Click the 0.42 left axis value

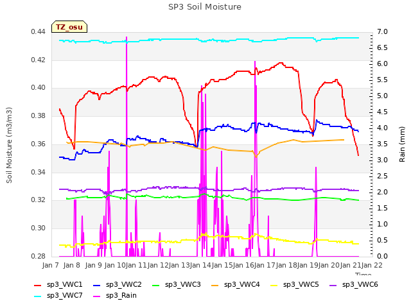click(39, 60)
